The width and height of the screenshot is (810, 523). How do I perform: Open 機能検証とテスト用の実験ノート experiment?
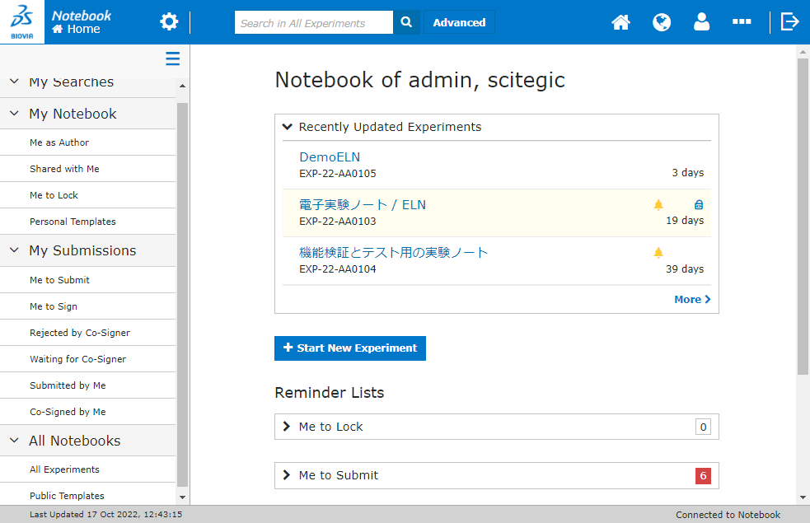tap(394, 253)
